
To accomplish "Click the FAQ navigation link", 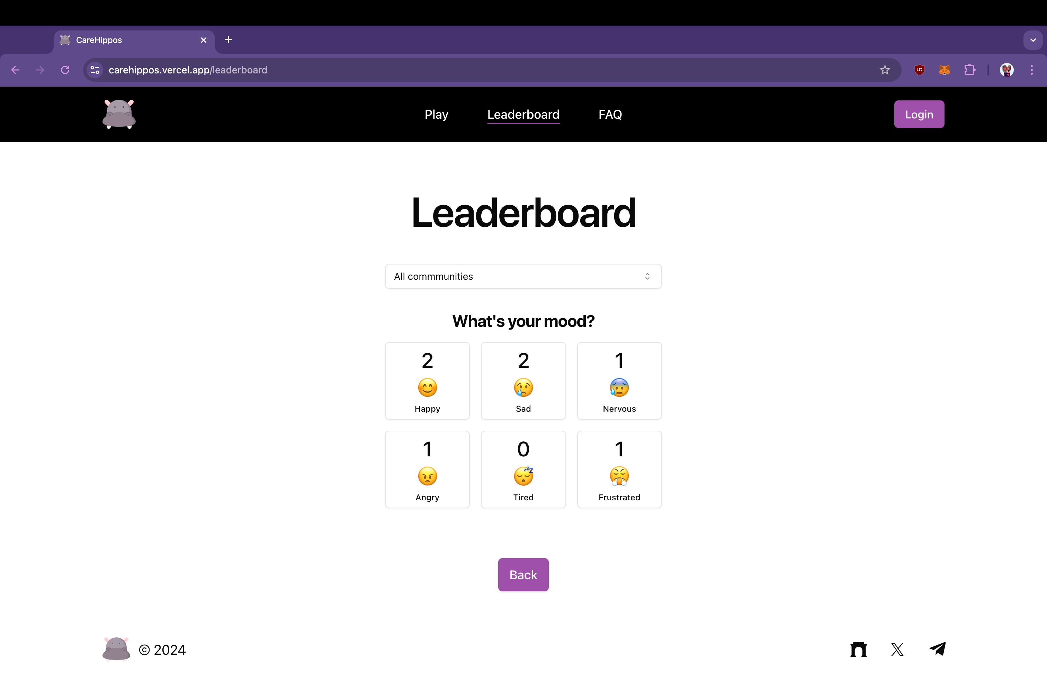I will pyautogui.click(x=610, y=114).
